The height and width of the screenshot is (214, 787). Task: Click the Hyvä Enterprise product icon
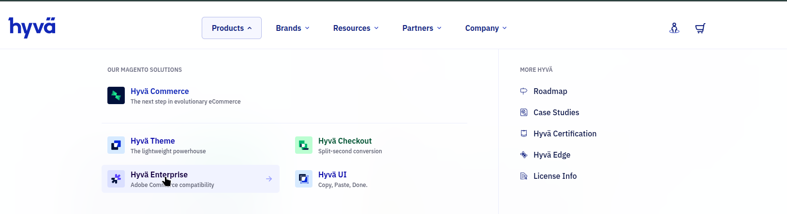click(x=116, y=179)
